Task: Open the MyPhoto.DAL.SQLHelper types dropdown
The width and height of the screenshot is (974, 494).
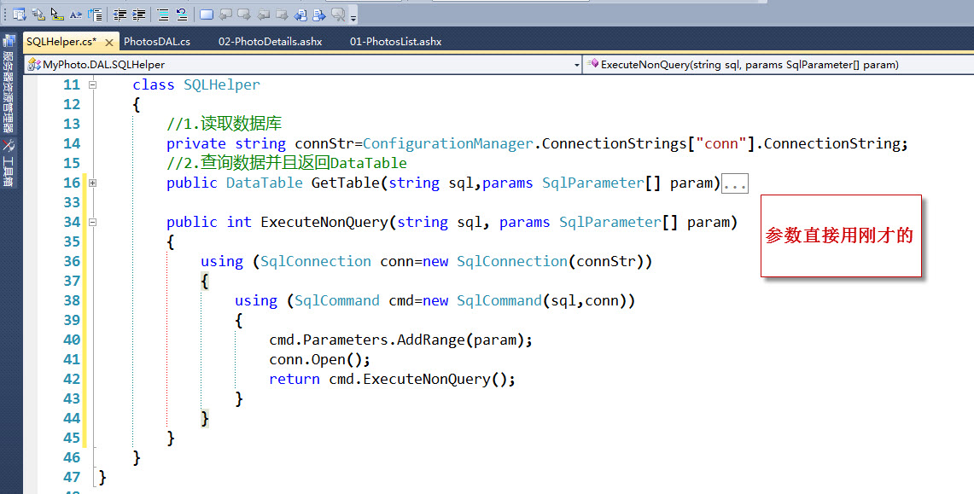Action: pos(575,63)
